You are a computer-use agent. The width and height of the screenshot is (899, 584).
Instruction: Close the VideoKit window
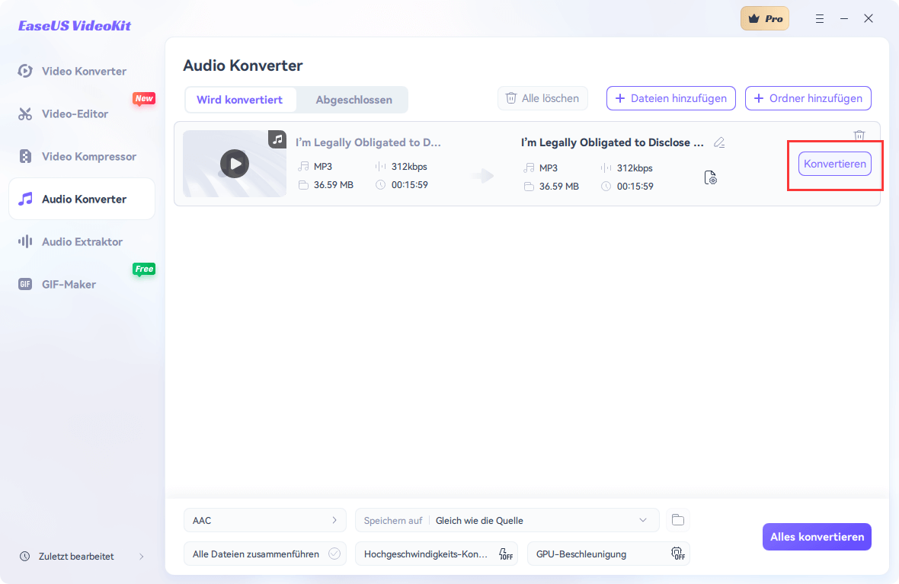point(869,19)
